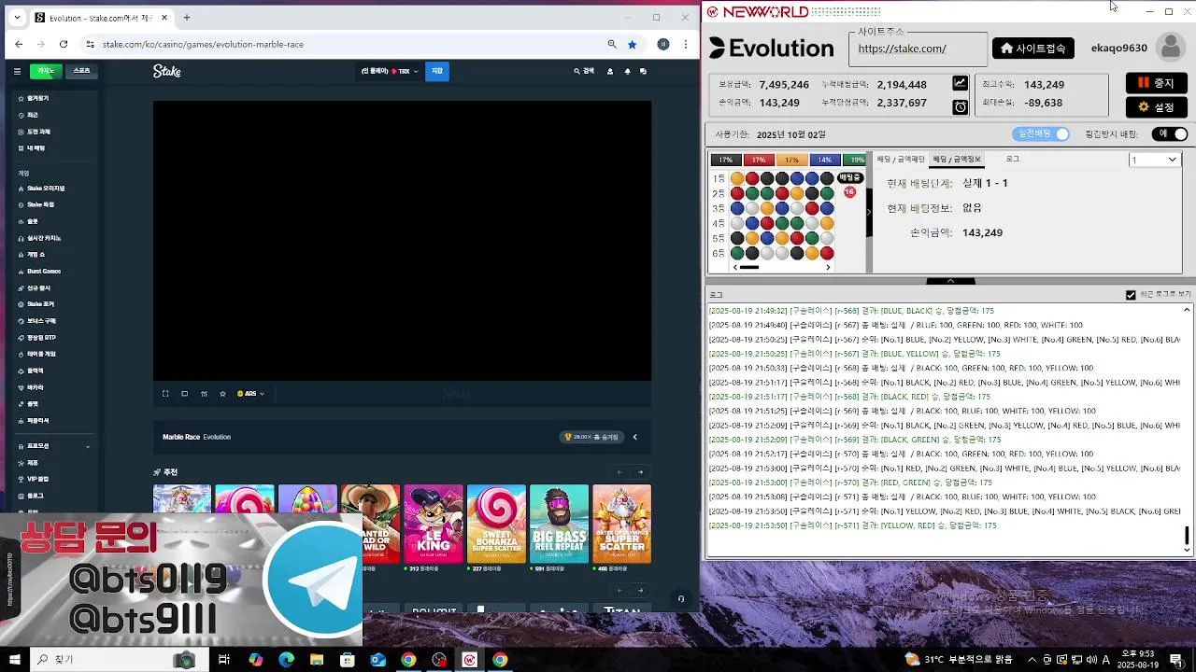This screenshot has height=672, width=1196.
Task: Go back in Chrome history
Action: 19,44
